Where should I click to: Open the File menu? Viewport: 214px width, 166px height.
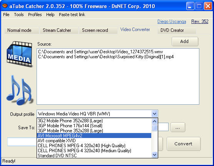coord(6,15)
